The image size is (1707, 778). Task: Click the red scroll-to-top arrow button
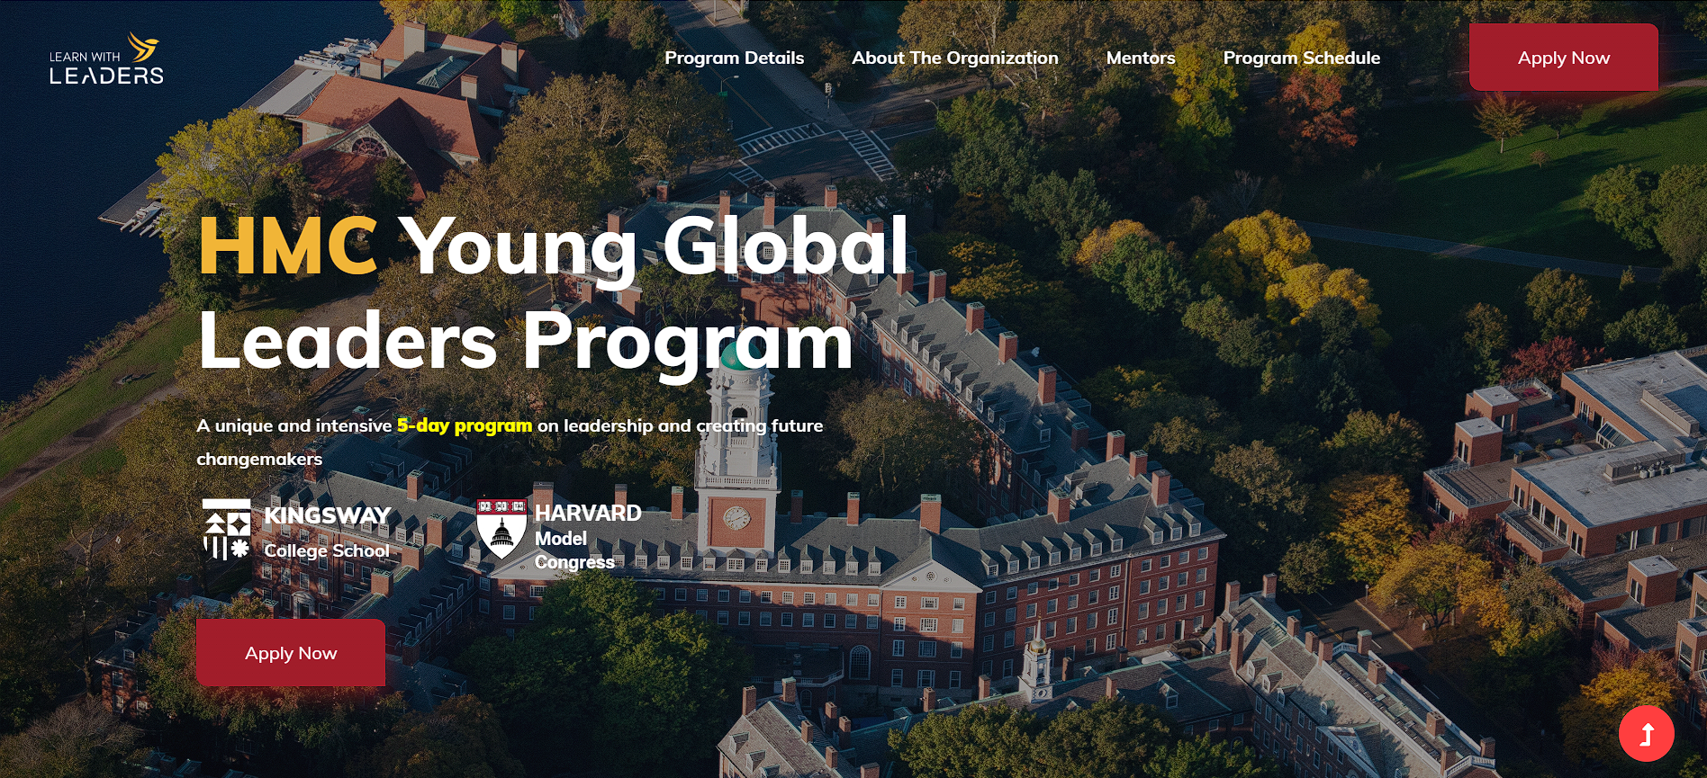click(x=1646, y=734)
